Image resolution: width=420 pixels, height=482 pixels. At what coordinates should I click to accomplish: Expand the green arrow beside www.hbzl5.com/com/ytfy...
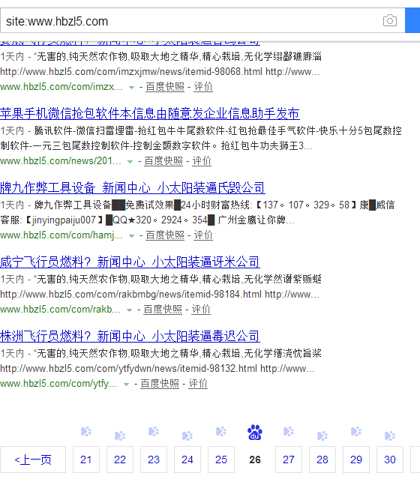click(126, 385)
